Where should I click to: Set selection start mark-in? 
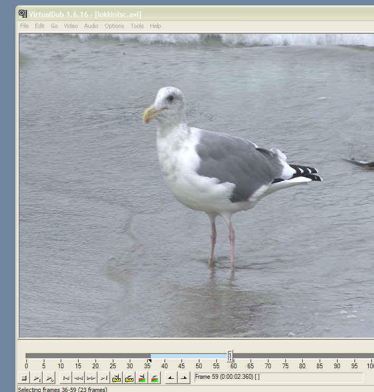[171, 378]
